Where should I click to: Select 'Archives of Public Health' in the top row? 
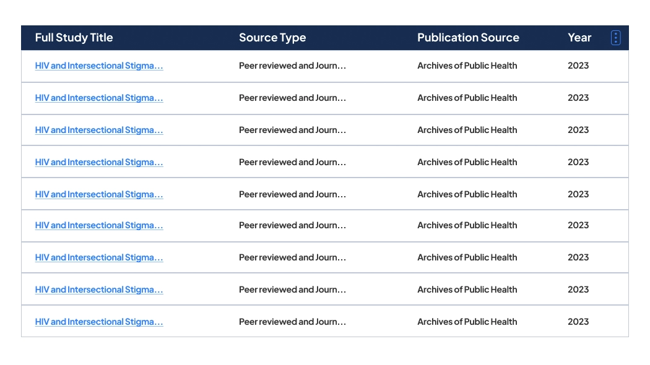[x=467, y=66]
